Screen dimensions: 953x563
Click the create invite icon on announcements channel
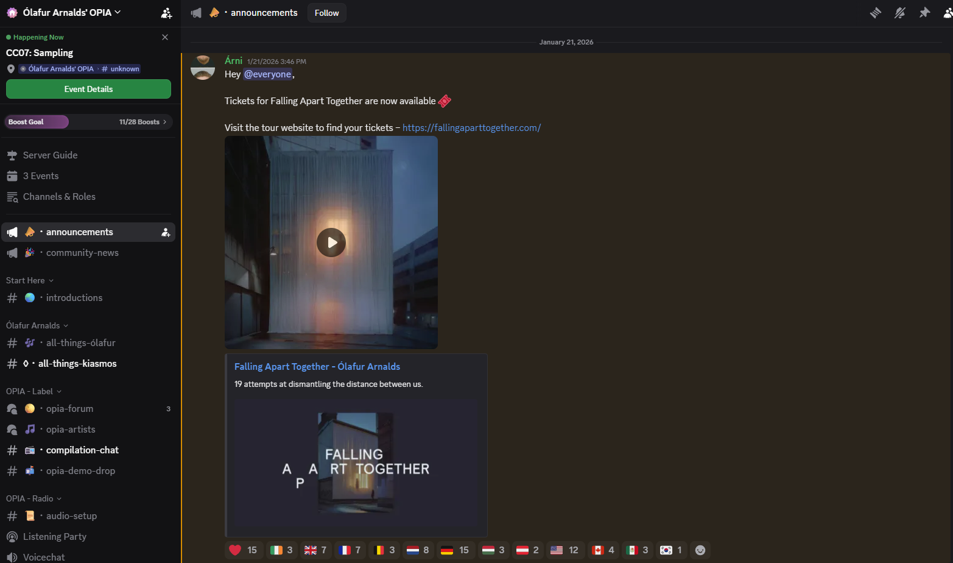point(165,232)
